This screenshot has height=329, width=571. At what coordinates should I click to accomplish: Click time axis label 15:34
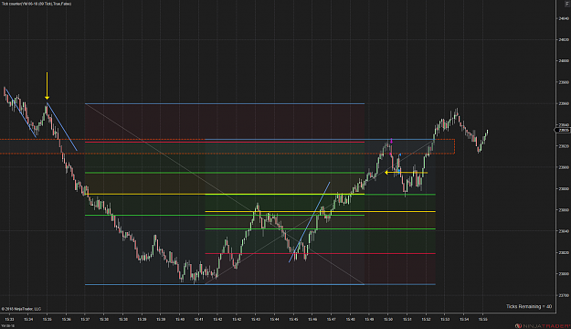[x=28, y=320]
